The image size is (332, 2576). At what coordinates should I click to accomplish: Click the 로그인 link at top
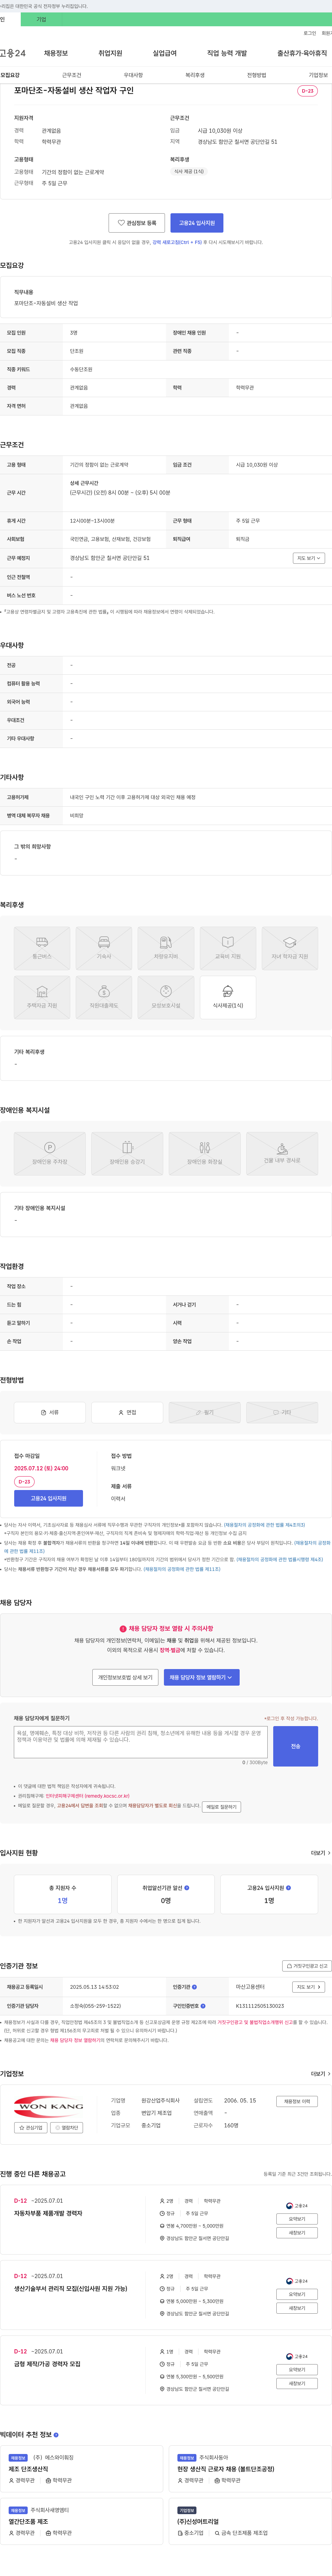310,33
